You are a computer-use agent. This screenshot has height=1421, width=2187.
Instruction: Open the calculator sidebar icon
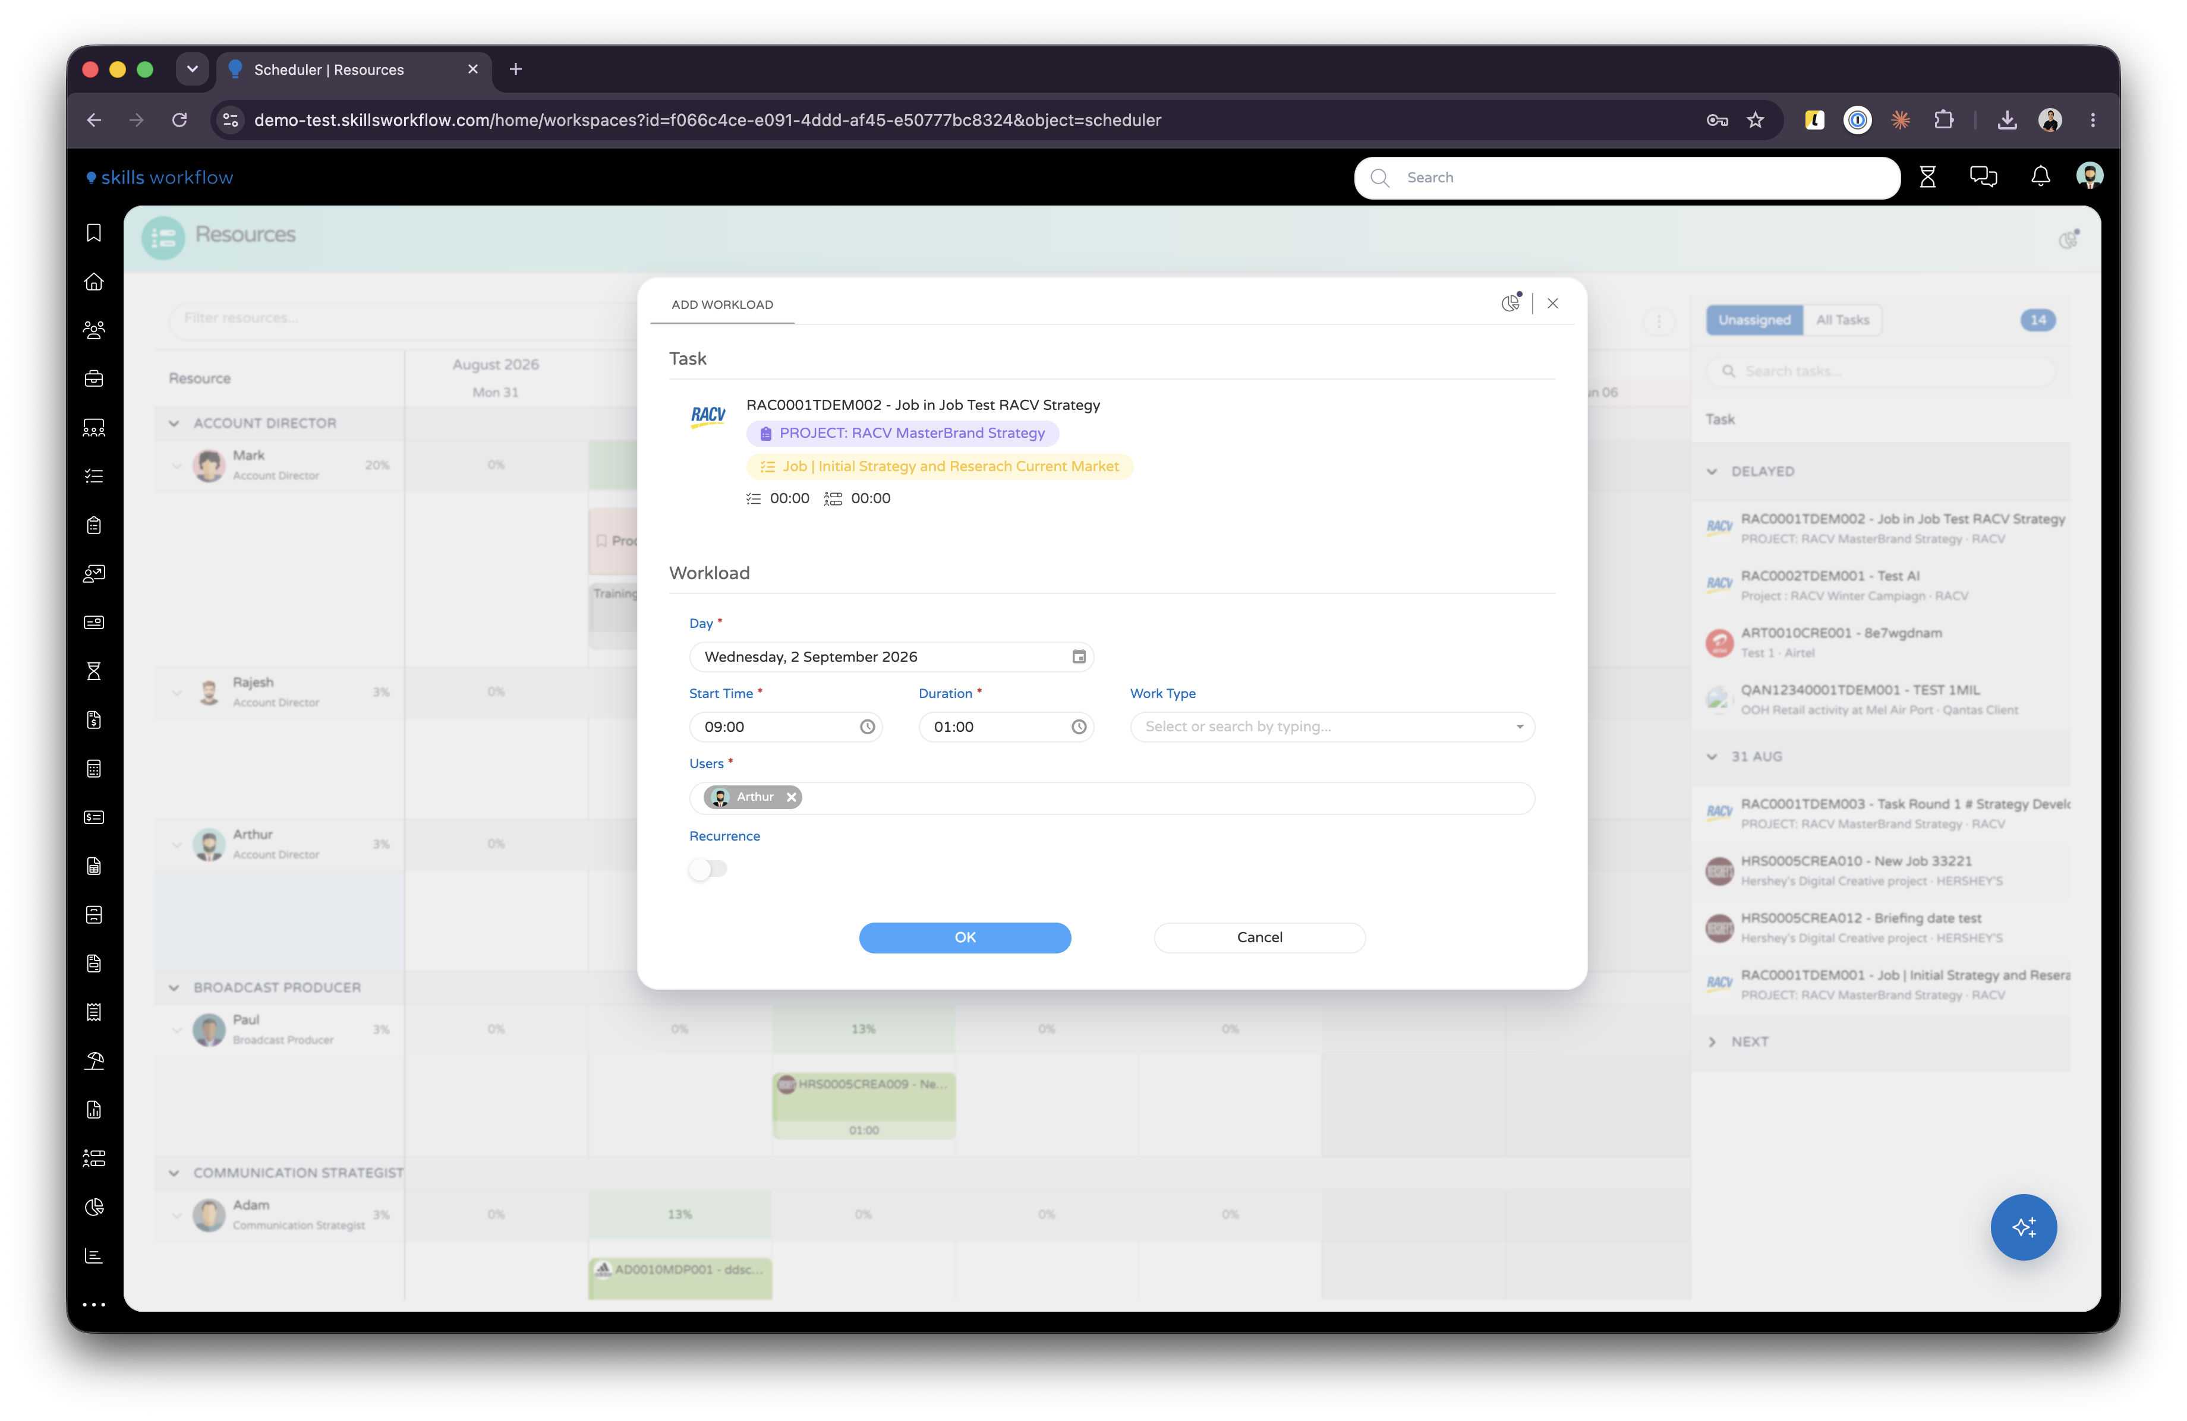[x=94, y=769]
